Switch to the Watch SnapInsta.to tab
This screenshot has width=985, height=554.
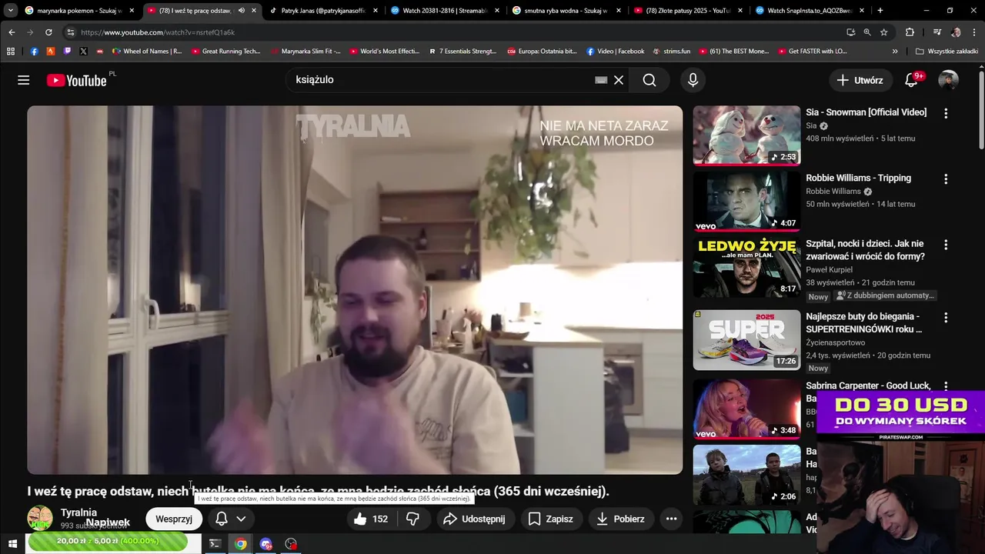(810, 11)
